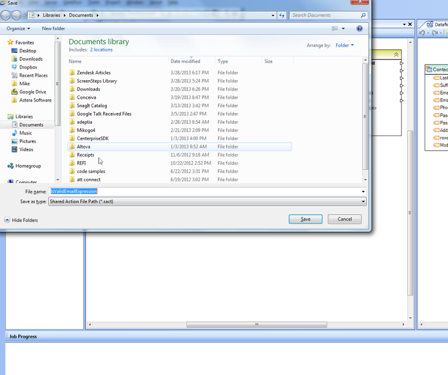Open the Organize menu
Screen dimensions: 448x375
coord(18,28)
